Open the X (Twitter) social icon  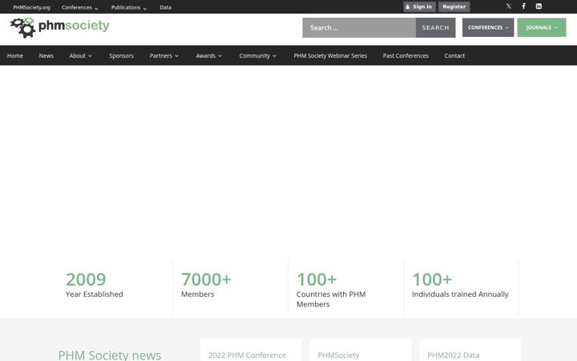pos(509,6)
